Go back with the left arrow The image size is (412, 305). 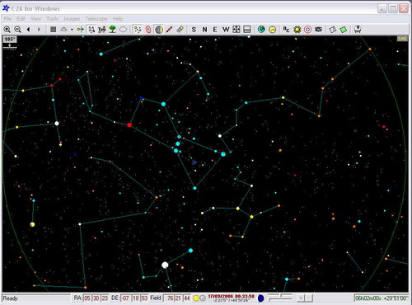[28, 30]
